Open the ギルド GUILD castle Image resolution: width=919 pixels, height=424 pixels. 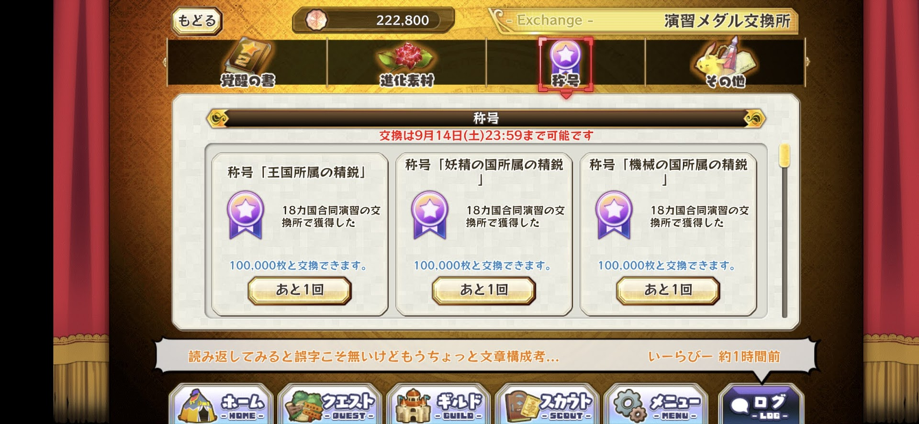point(438,404)
